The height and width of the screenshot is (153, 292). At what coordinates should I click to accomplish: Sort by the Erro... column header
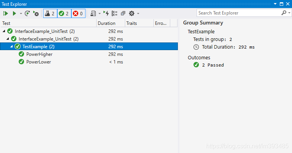click(162, 23)
